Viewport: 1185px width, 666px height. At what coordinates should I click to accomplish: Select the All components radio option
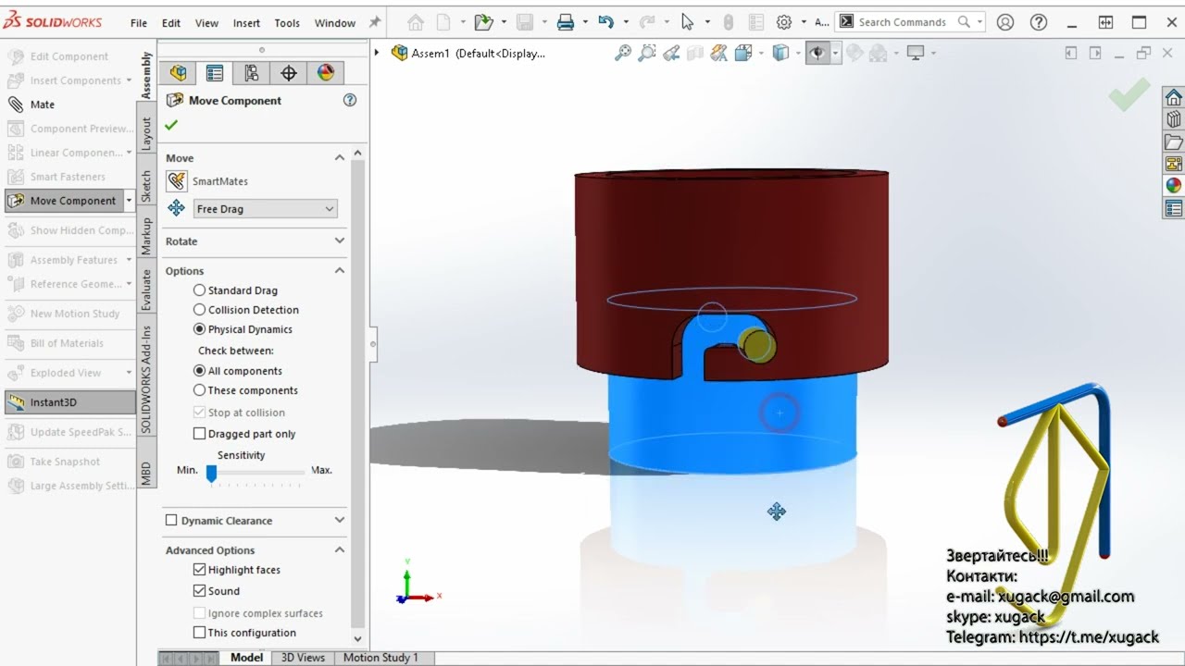click(199, 371)
